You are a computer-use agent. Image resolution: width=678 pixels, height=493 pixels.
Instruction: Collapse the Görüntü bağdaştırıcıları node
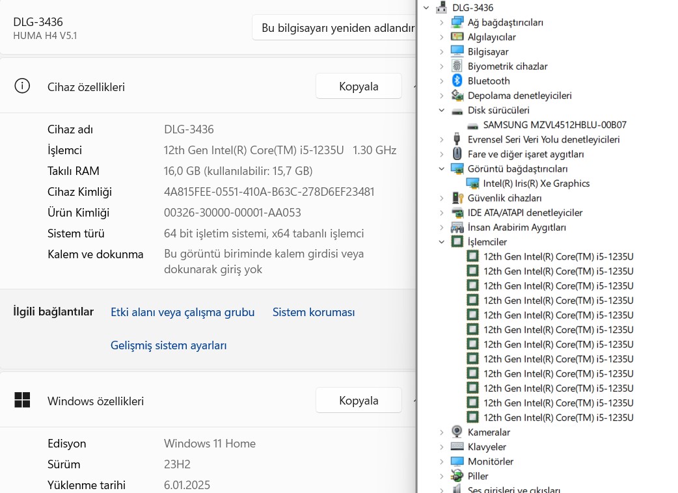click(x=441, y=168)
